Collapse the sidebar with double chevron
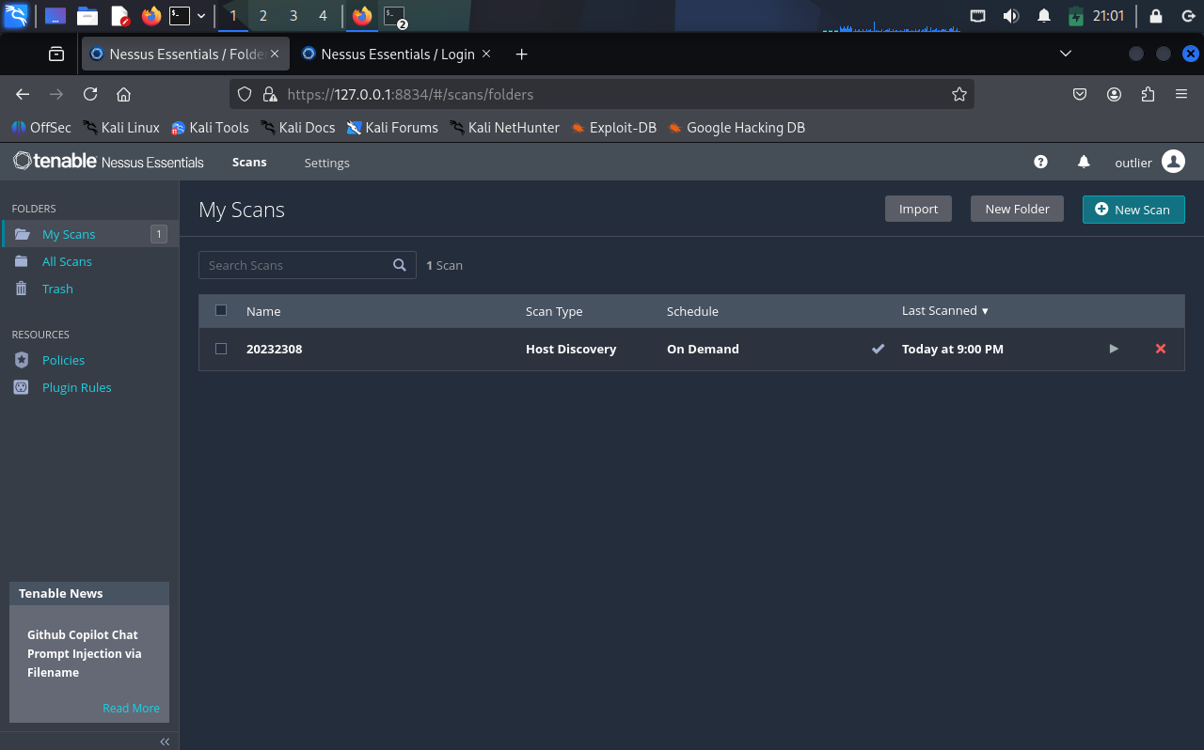 (x=165, y=742)
